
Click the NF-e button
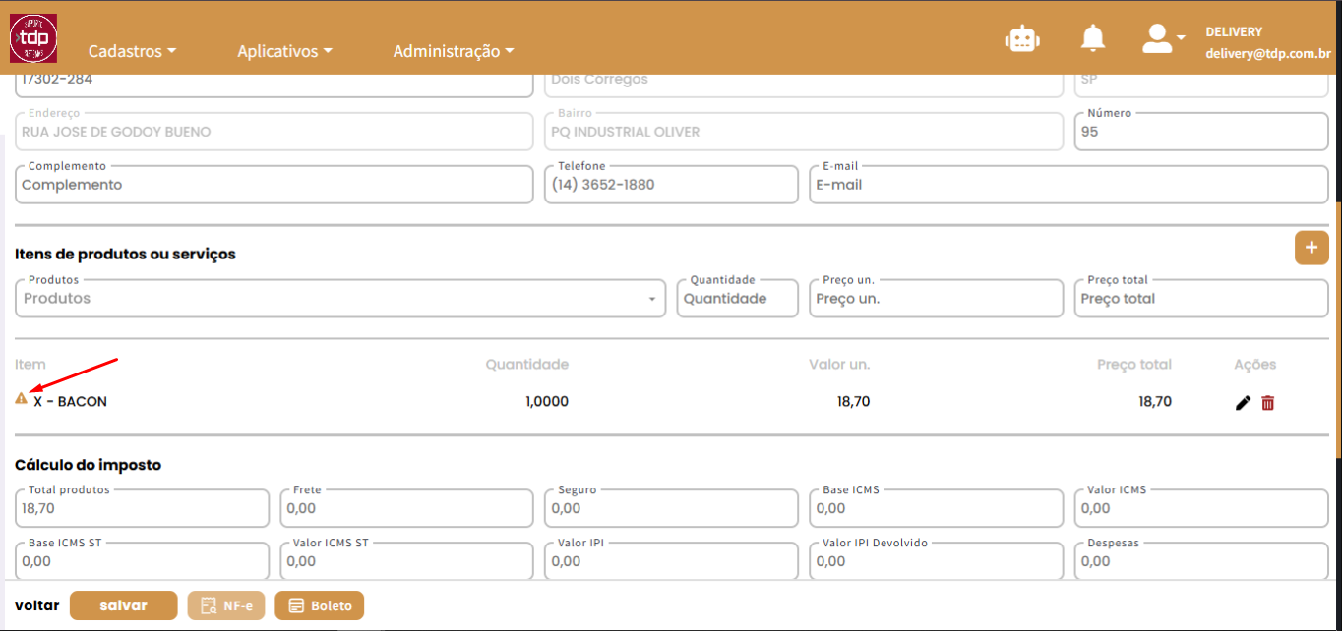click(226, 605)
